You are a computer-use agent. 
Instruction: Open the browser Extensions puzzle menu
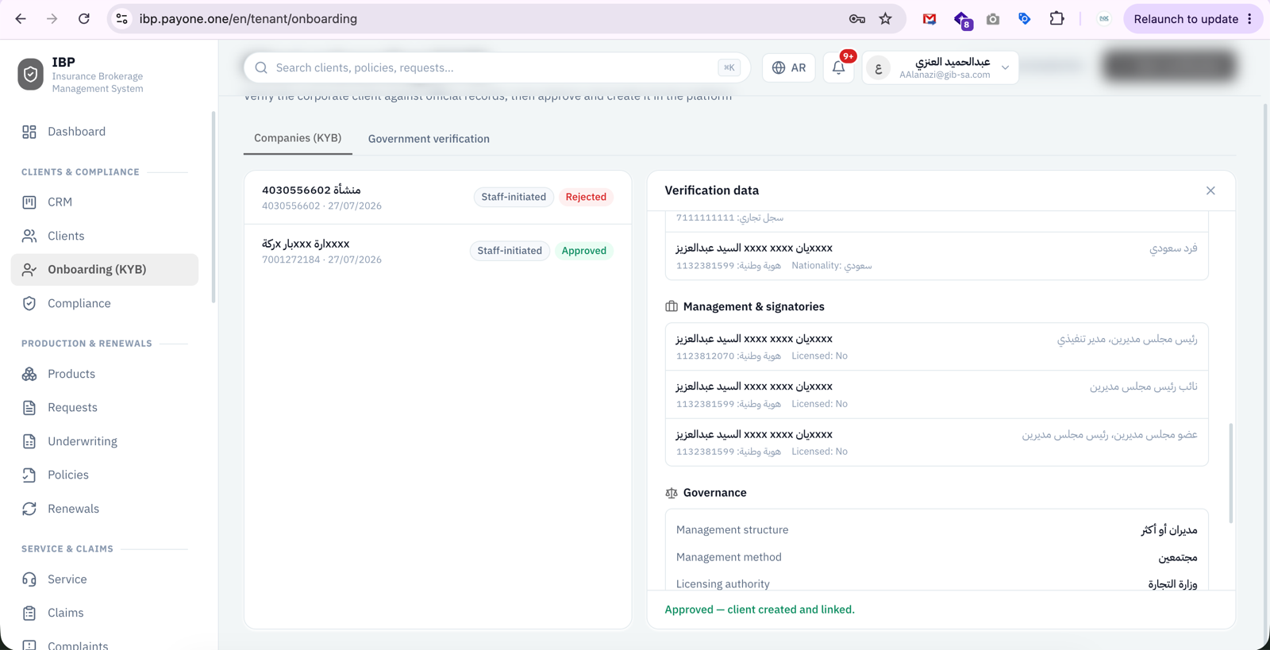click(x=1056, y=19)
